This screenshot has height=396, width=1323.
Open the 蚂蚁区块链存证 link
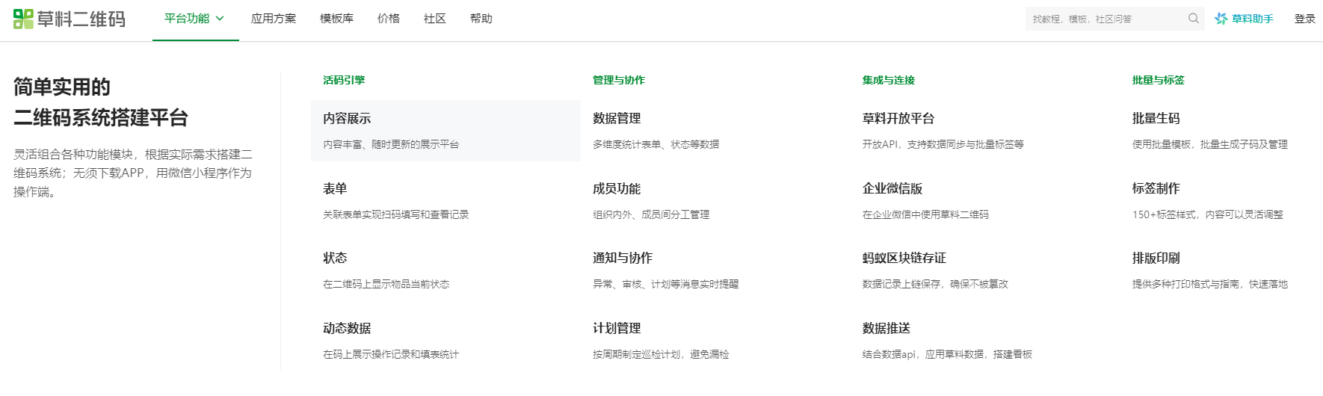[x=904, y=258]
